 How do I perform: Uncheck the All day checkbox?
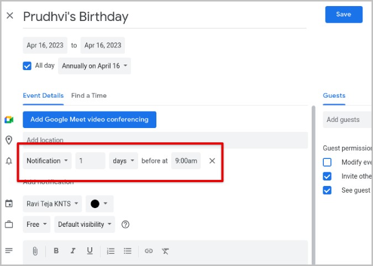(x=27, y=66)
